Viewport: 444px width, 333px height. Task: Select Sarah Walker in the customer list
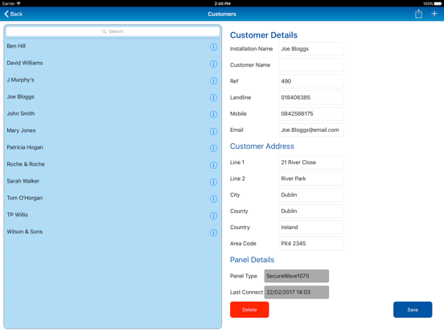pyautogui.click(x=113, y=181)
